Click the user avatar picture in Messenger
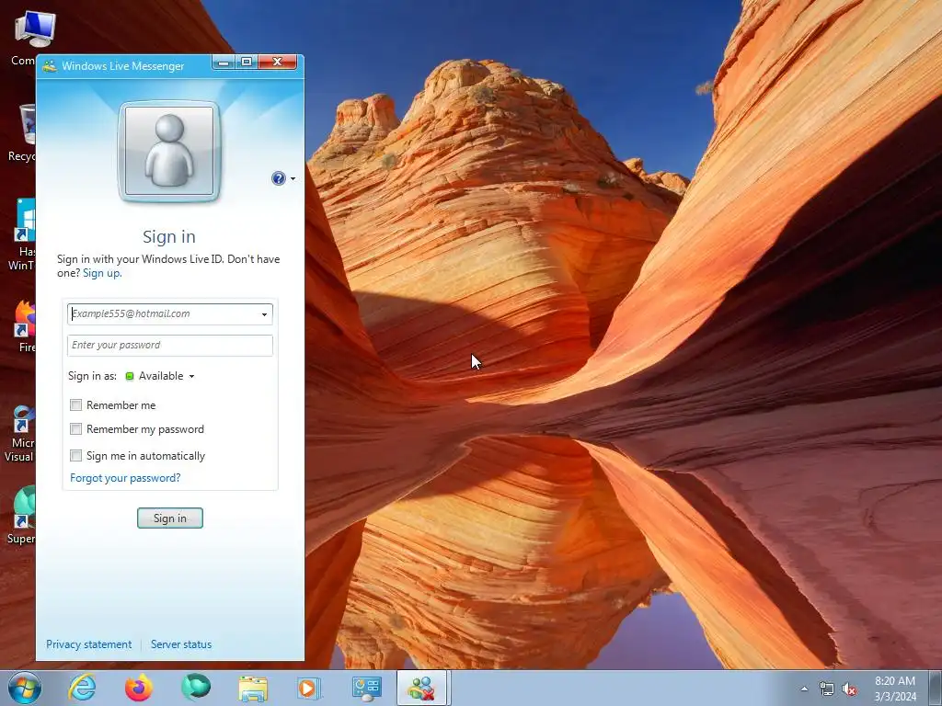 click(x=169, y=152)
